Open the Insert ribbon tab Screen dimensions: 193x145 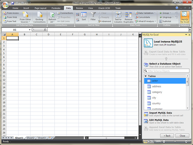click(x=26, y=8)
